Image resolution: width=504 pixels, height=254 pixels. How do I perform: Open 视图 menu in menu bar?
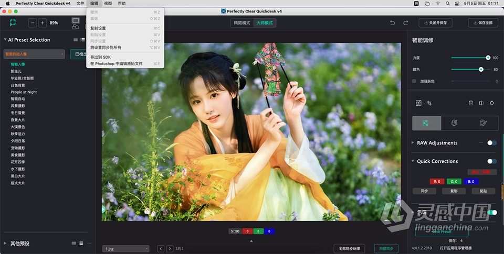(108, 3)
